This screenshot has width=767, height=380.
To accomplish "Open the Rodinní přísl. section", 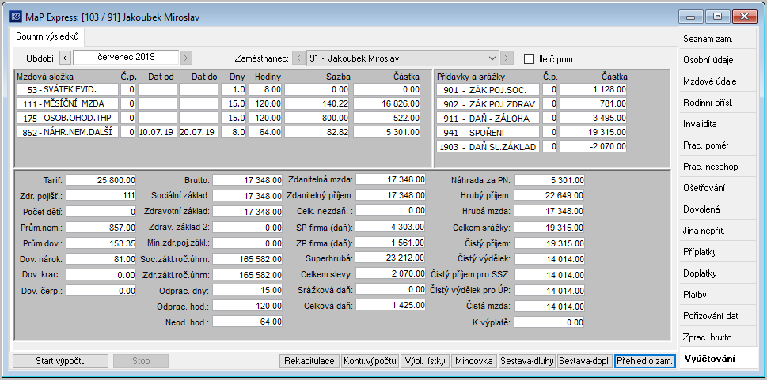I will (x=718, y=103).
